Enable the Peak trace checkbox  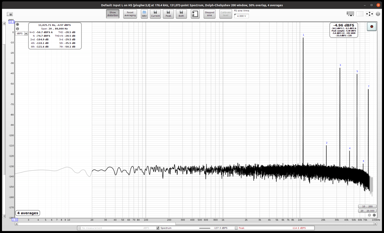coord(236,228)
